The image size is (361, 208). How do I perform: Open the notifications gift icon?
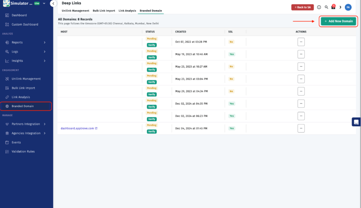click(333, 7)
